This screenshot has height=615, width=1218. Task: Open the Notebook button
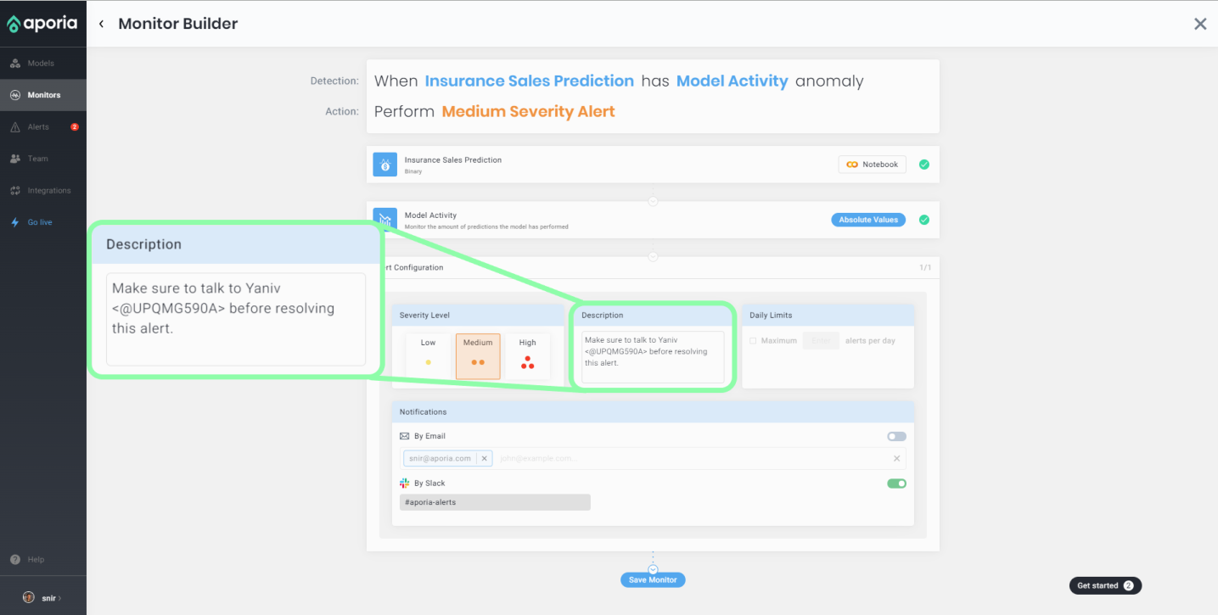pos(872,165)
